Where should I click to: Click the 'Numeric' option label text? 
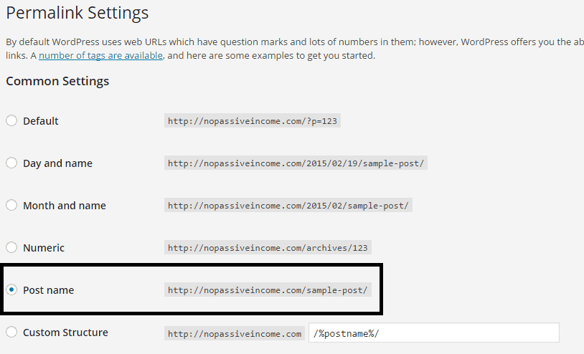click(44, 247)
